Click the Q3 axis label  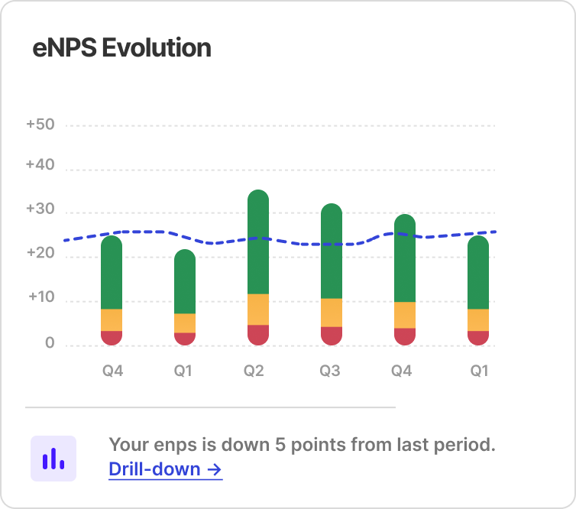(x=330, y=371)
